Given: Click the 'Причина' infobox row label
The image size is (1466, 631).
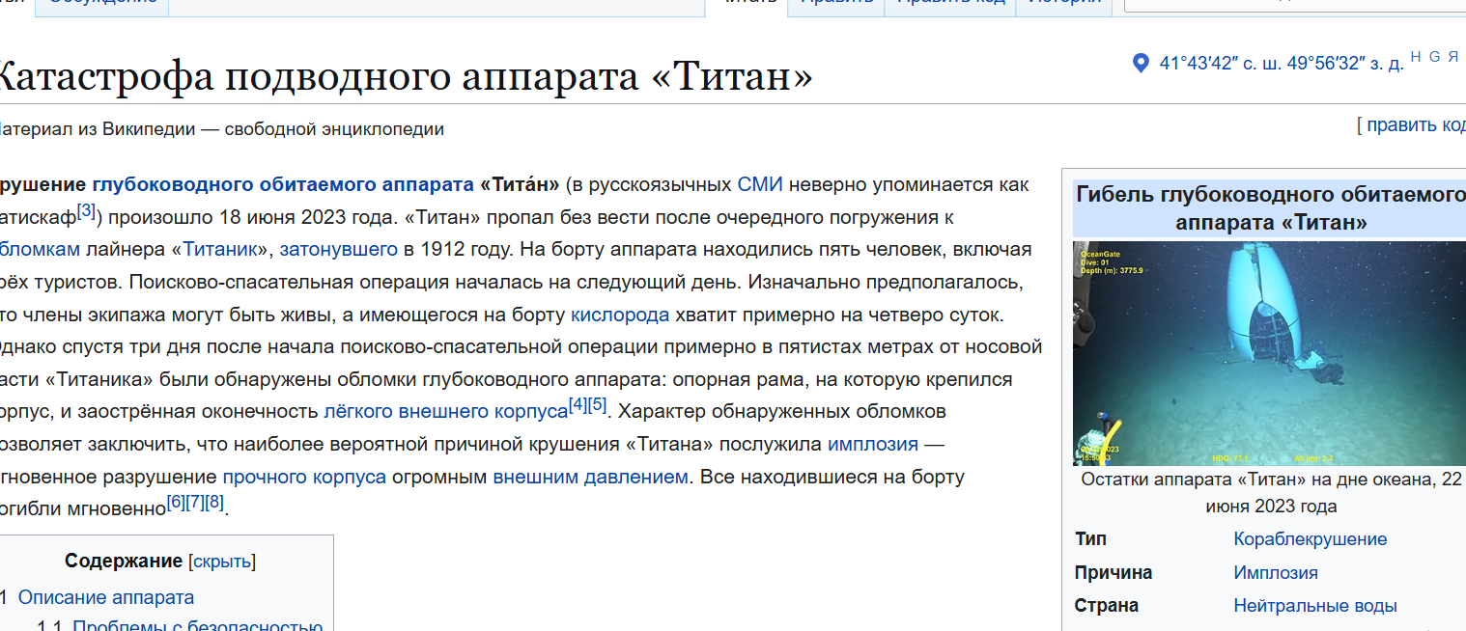Looking at the screenshot, I should (x=1114, y=573).
